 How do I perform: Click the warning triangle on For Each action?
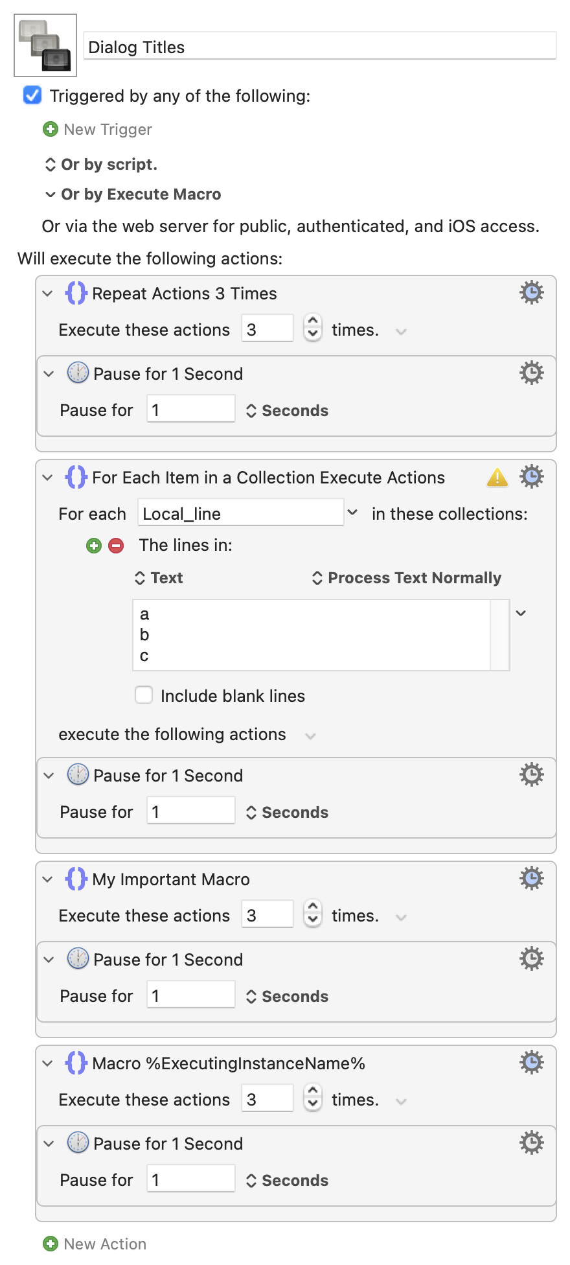click(497, 478)
